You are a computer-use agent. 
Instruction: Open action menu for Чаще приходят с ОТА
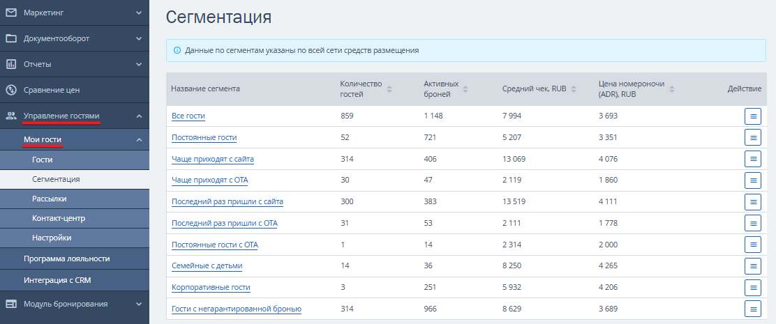click(x=753, y=180)
